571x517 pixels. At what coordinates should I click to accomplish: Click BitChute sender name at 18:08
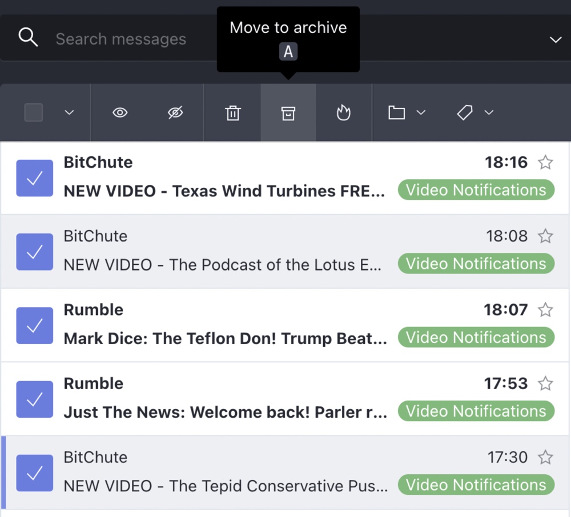point(95,236)
